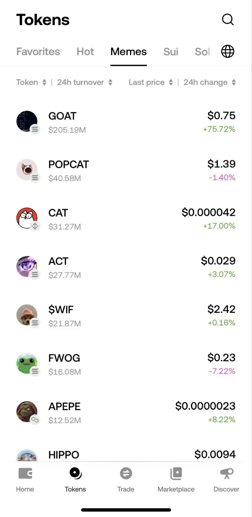Open the $WIF token row
Screen dimensions: 252x517
point(126,315)
